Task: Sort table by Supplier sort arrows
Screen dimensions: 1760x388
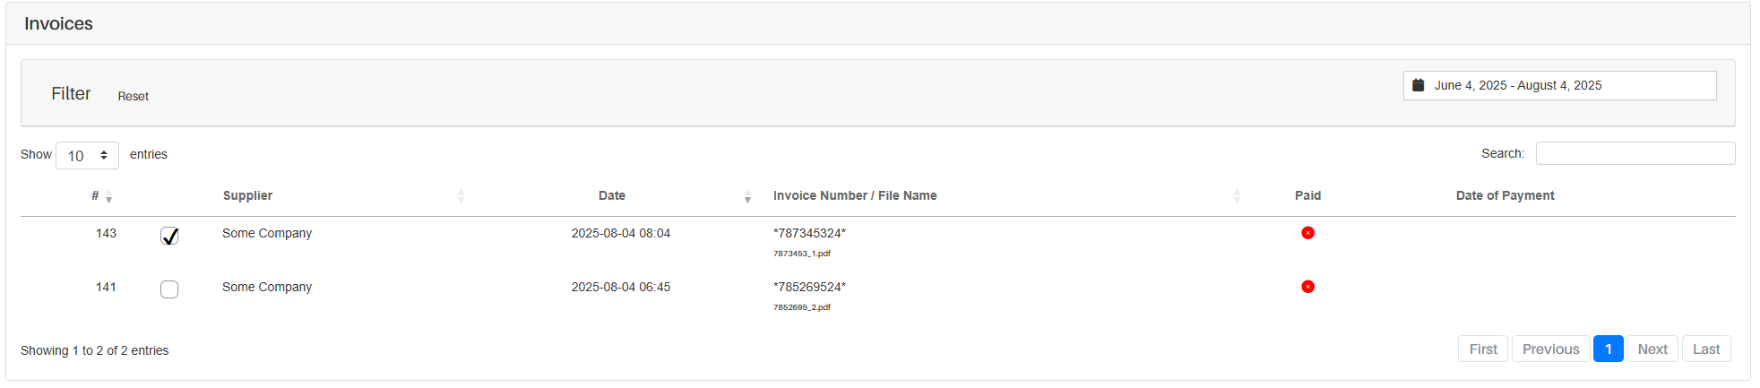Action: [x=461, y=196]
